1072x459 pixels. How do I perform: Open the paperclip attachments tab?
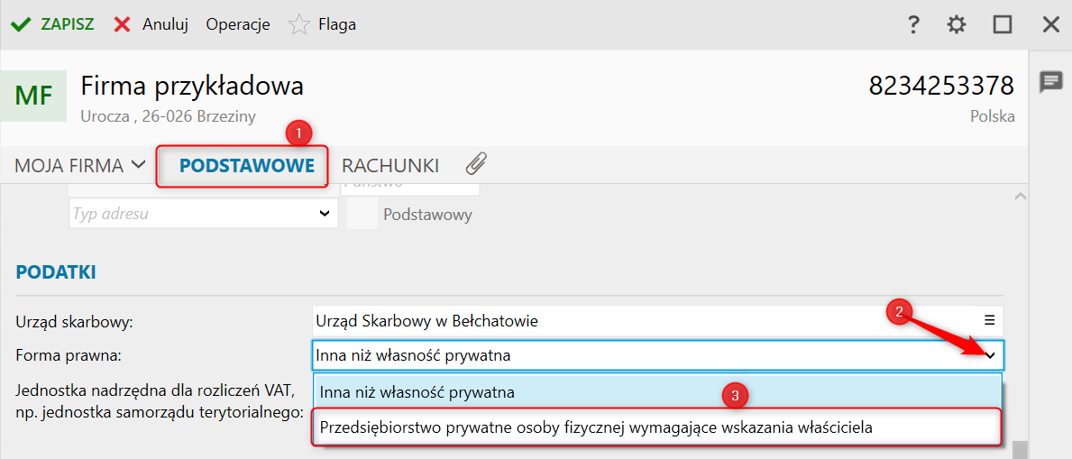pos(476,165)
